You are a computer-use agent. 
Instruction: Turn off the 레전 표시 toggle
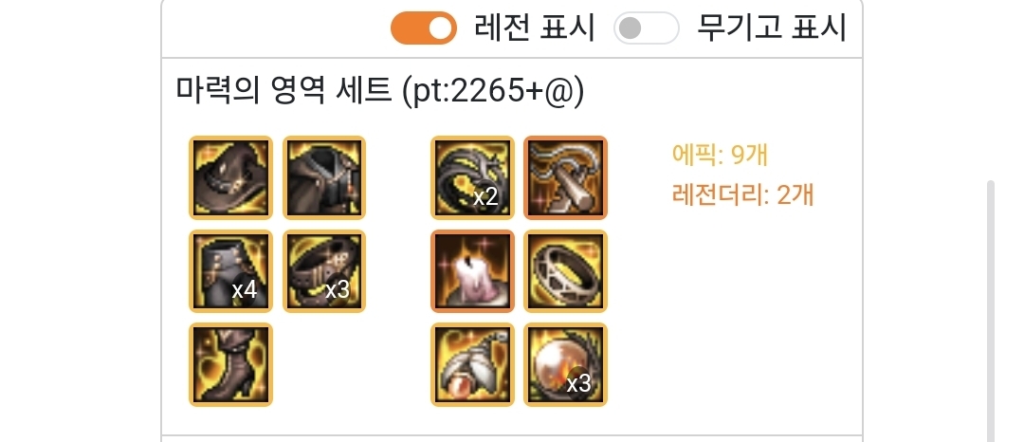(423, 28)
